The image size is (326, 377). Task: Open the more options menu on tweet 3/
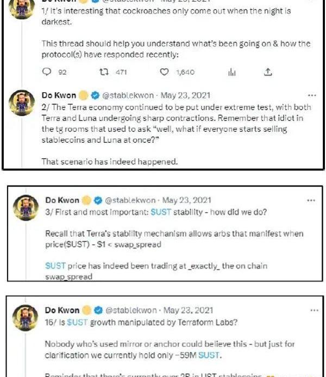[311, 200]
